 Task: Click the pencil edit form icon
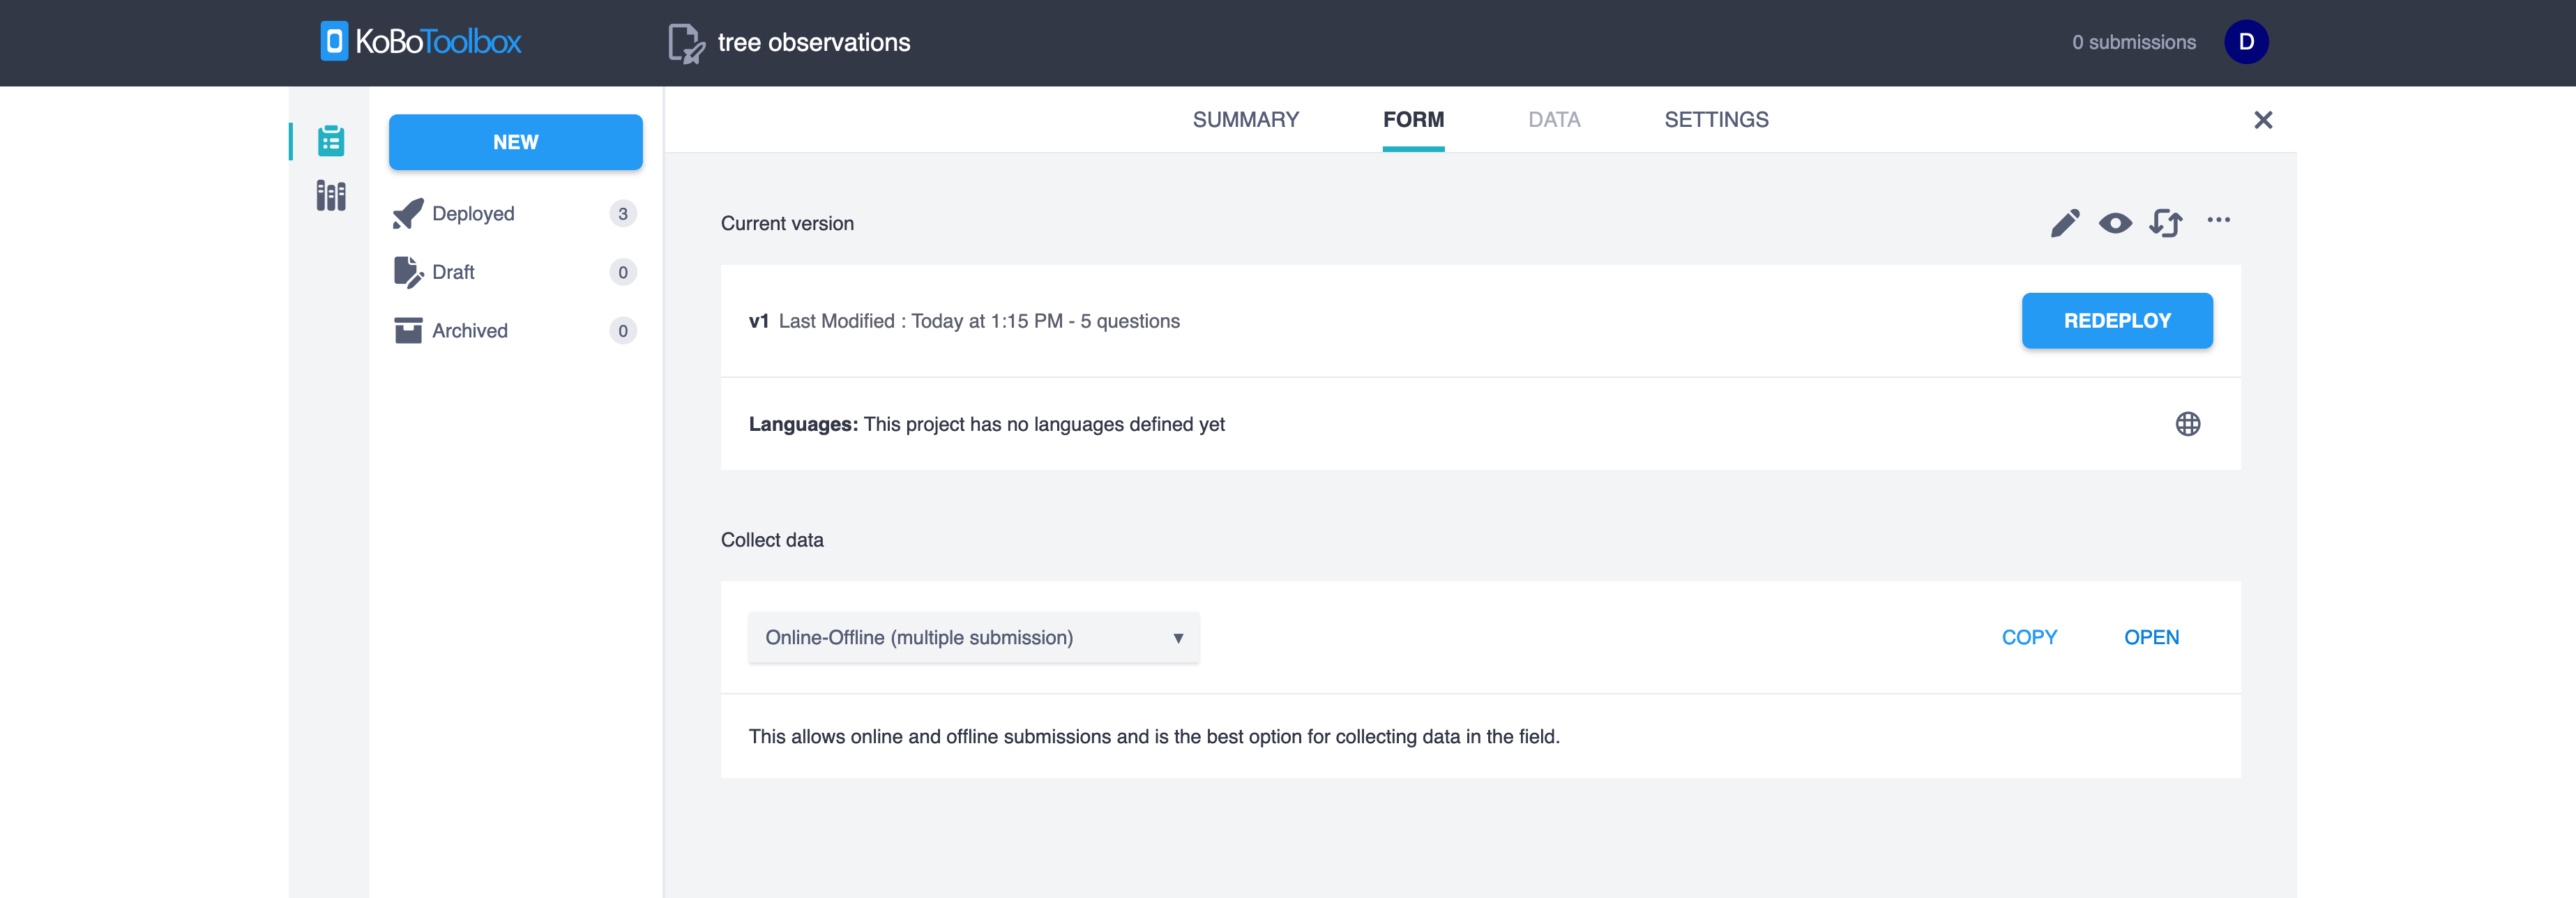pos(2064,223)
